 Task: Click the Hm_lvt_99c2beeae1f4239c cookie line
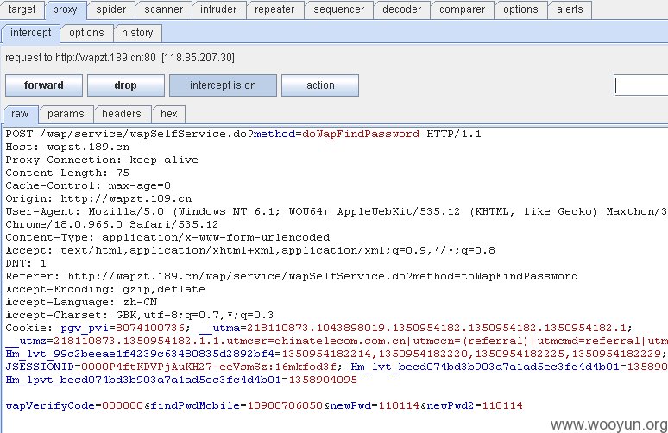tap(336, 354)
